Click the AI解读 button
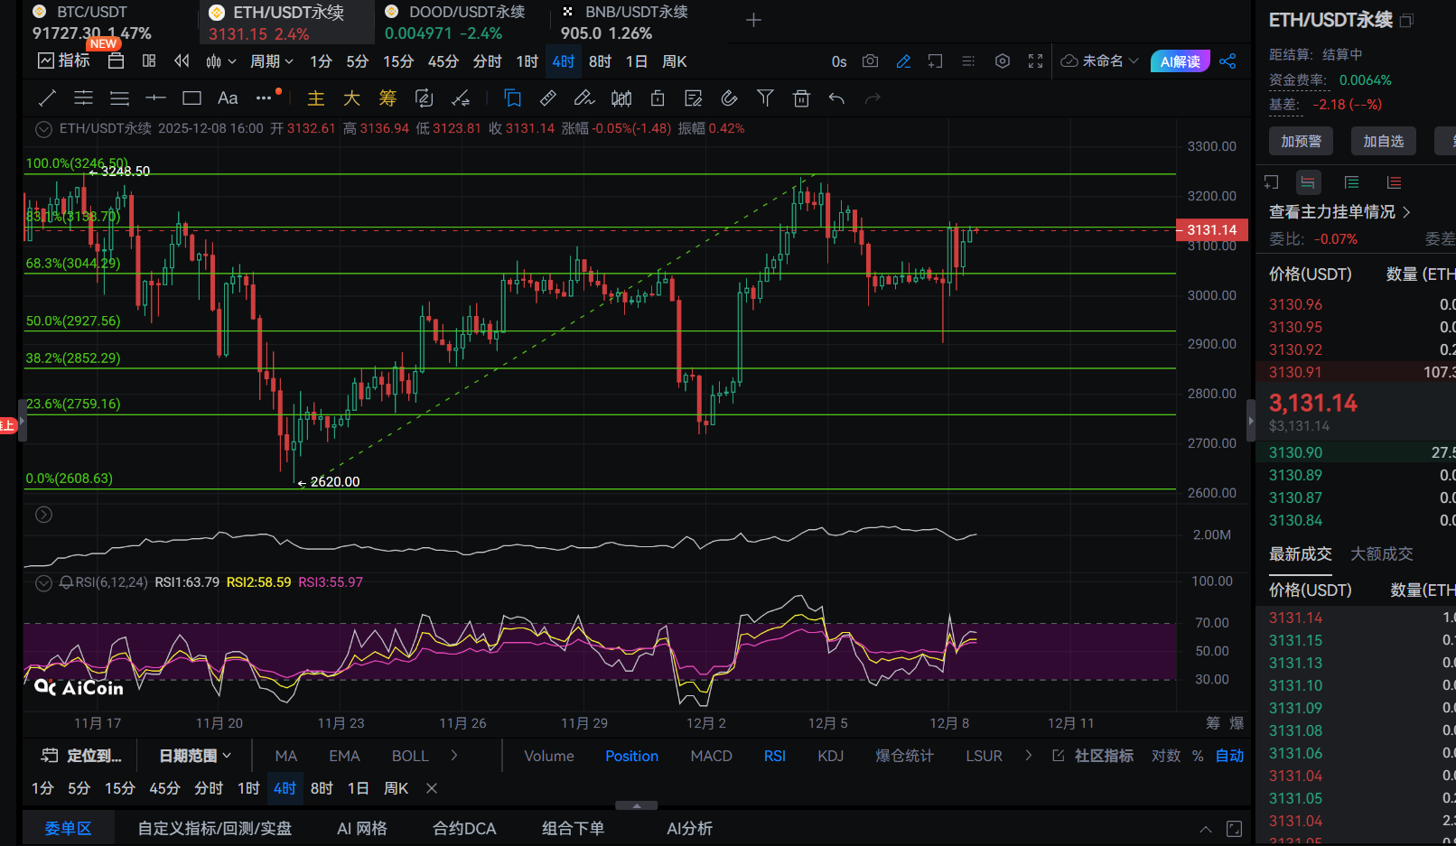The height and width of the screenshot is (846, 1456). [1180, 61]
